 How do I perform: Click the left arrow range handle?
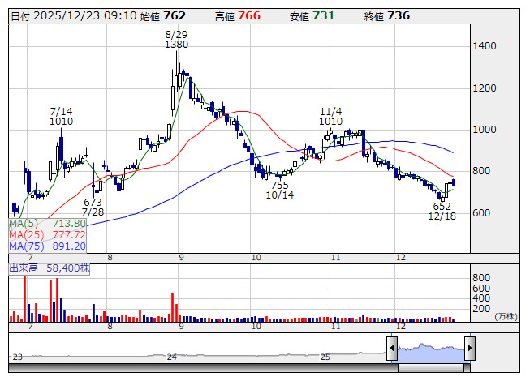point(392,348)
